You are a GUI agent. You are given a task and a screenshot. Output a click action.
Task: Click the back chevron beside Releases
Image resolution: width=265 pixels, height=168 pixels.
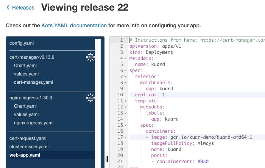pos(8,8)
